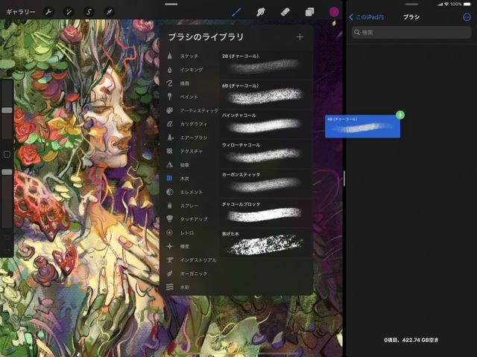
Task: Choose the 焦げた木 burnt tree brush
Action: pos(265,242)
